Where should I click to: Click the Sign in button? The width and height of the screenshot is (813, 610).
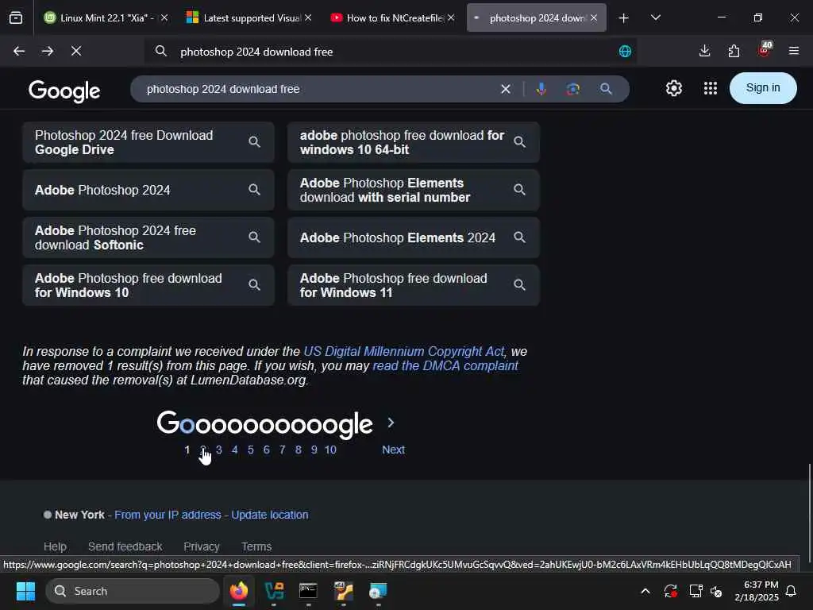(763, 88)
